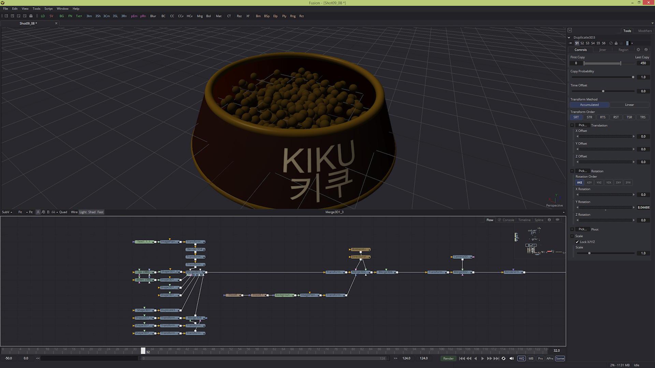Switch to the Jitter tab

(x=603, y=50)
